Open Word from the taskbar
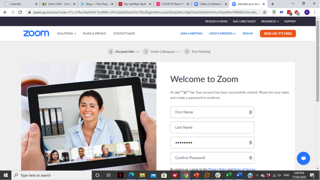The width and height of the screenshot is (320, 180). tap(239, 175)
